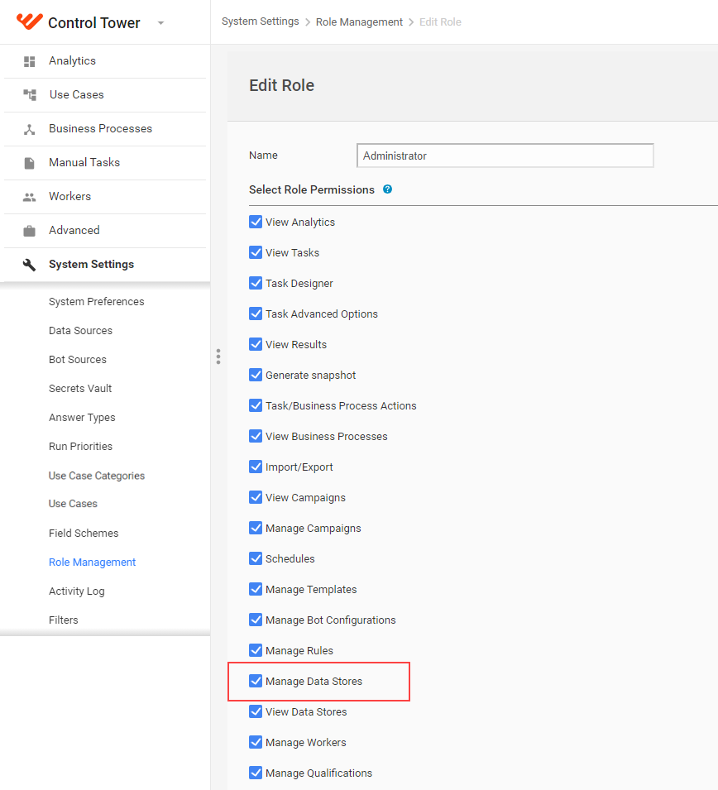
Task: Toggle Manage Bot Configurations checkbox
Action: (256, 620)
